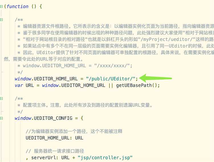This screenshot has height=162, width=214.
Task: Click the comment mentioning /myProject/ueditor/ path
Action: coord(116,39)
